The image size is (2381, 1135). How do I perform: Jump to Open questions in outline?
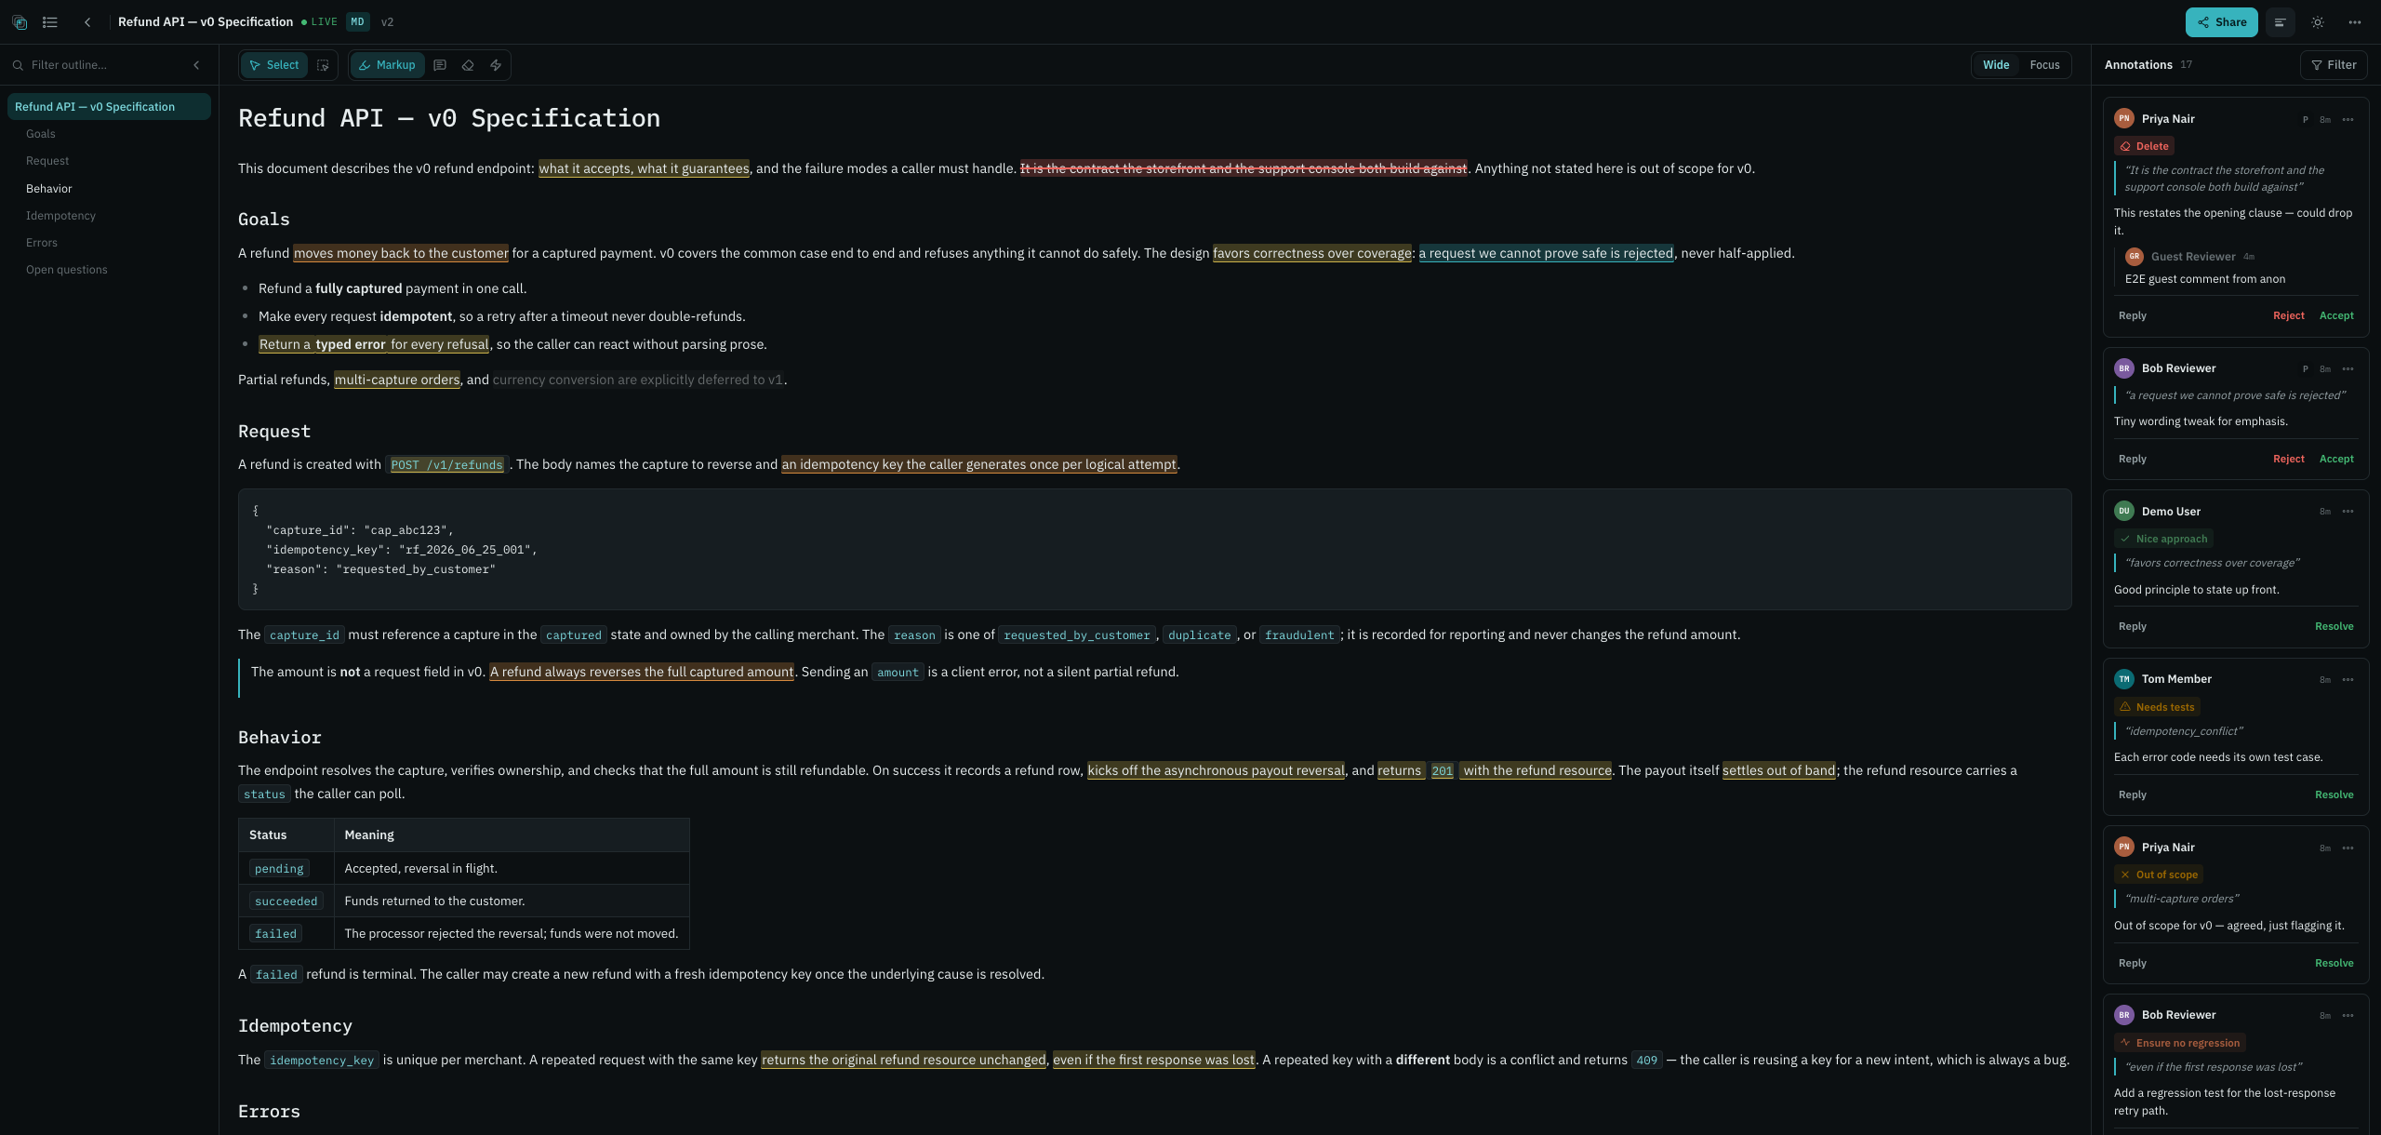[x=67, y=270]
